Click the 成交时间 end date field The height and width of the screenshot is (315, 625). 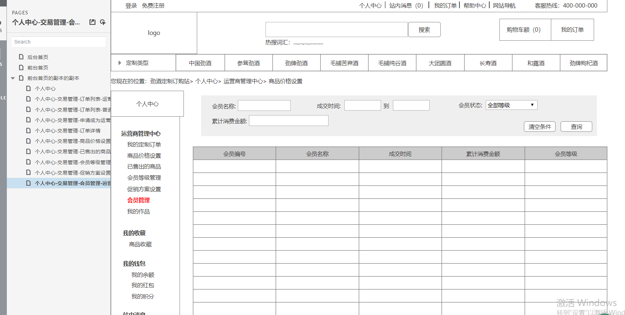click(x=411, y=105)
